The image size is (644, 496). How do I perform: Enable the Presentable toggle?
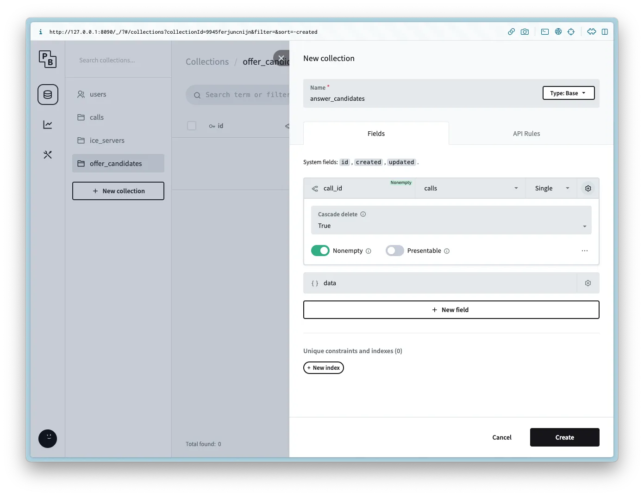tap(395, 251)
